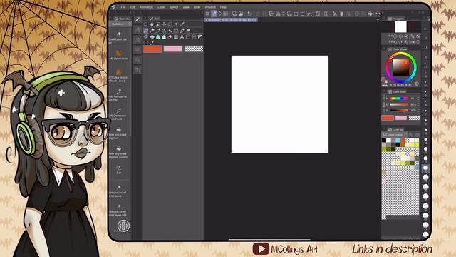Image resolution: width=456 pixels, height=257 pixels.
Task: Select brush size 10 in size palette
Action: tap(426, 132)
